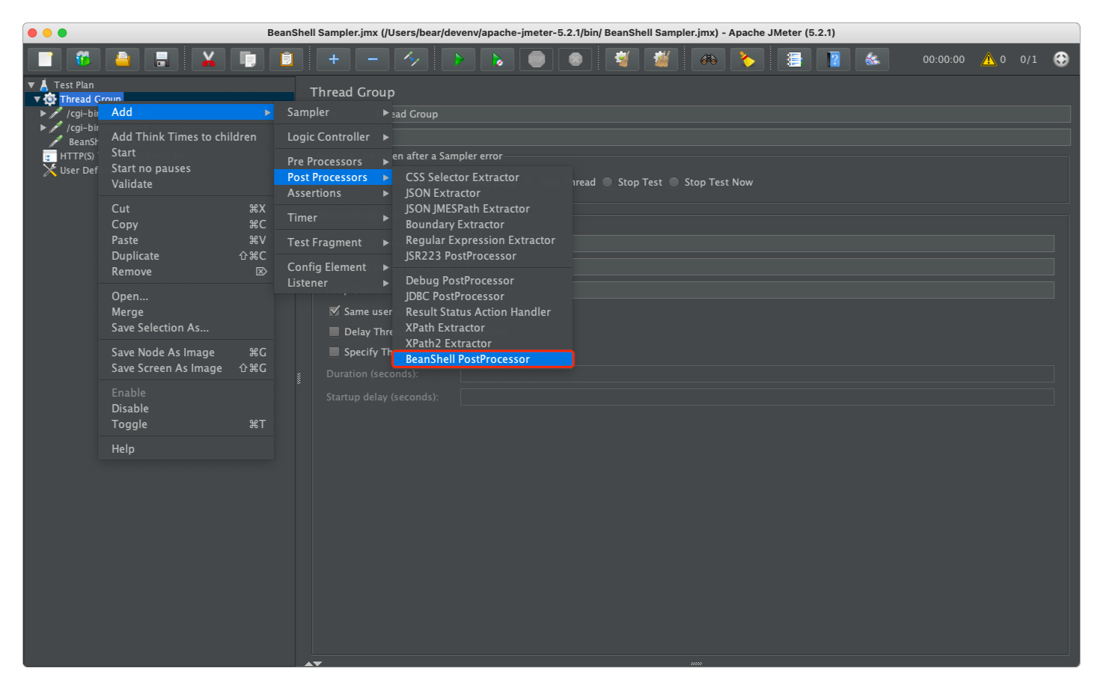Select the XPath2 Extractor entry
Screen dimensions: 1103x690
click(483, 344)
